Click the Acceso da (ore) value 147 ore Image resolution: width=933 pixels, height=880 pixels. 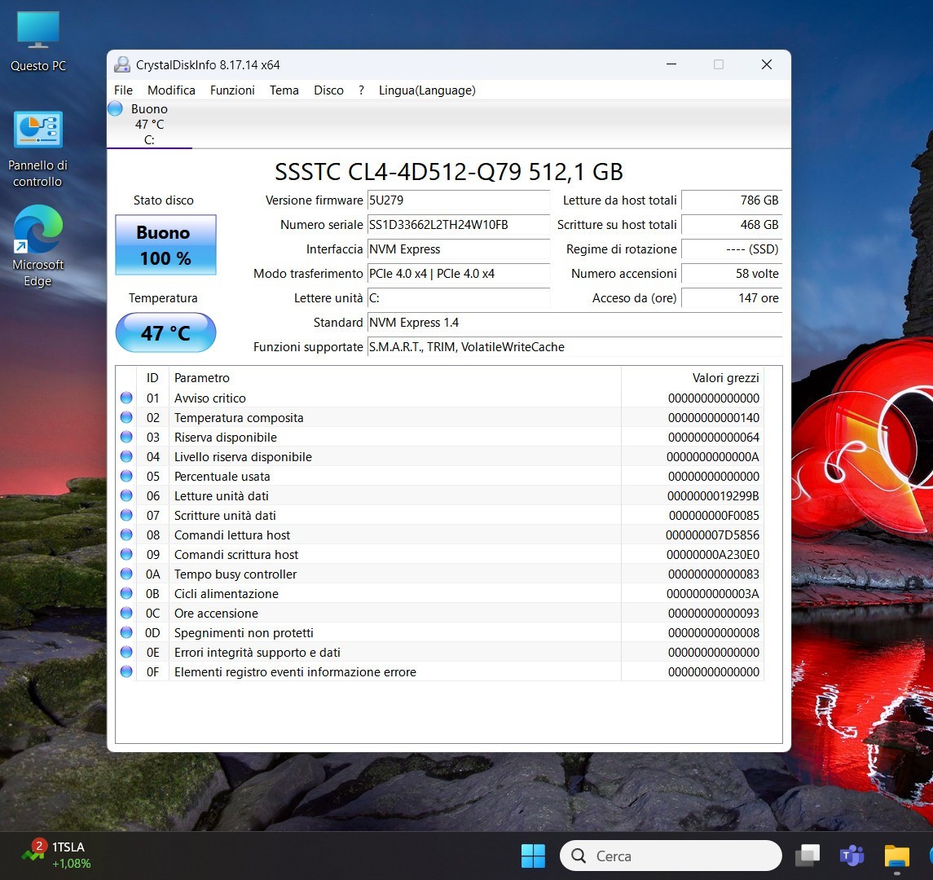pyautogui.click(x=731, y=297)
